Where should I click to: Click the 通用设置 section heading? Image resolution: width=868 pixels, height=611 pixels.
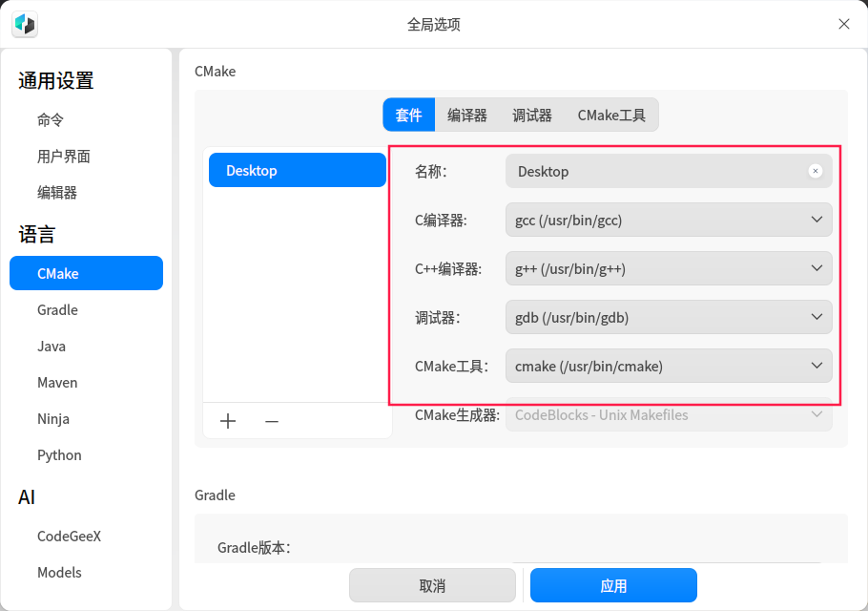[56, 81]
